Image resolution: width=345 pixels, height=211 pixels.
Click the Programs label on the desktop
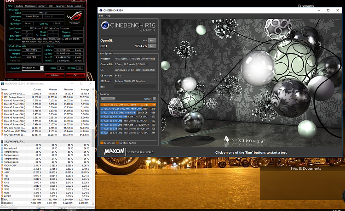(x=306, y=6)
